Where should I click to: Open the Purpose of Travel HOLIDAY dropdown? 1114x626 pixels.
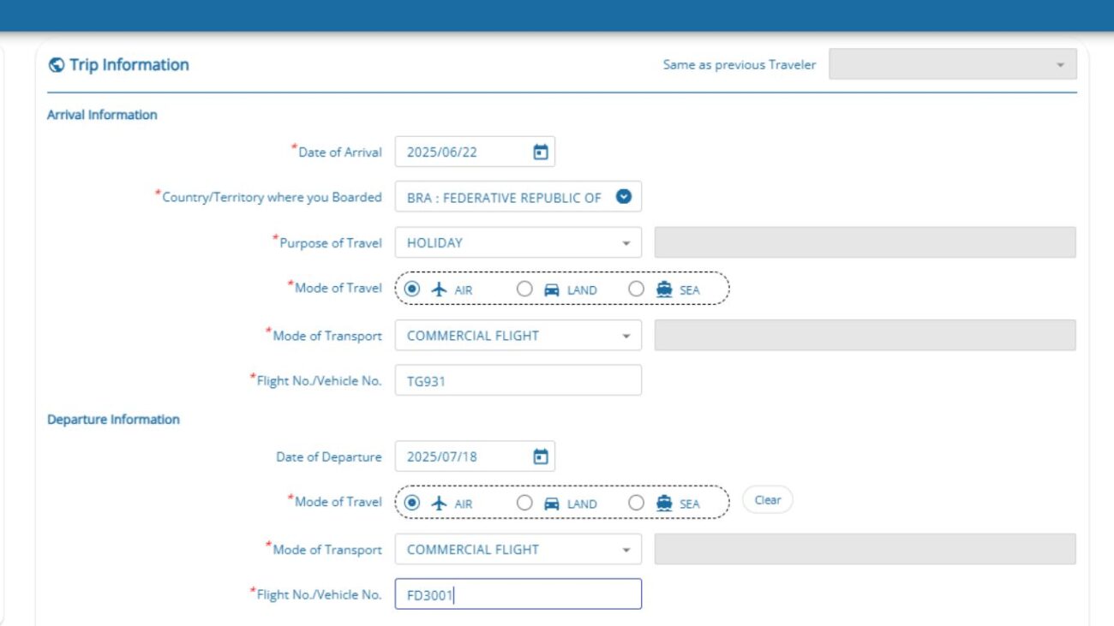518,243
